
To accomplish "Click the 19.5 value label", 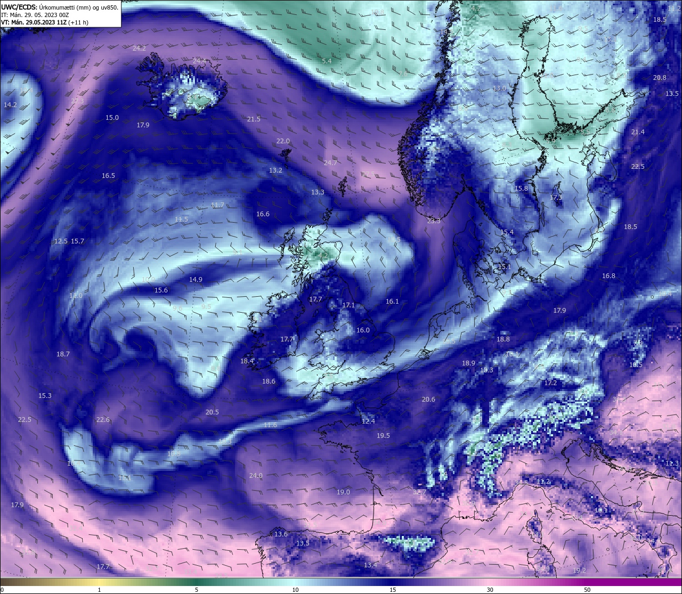I will tap(383, 436).
